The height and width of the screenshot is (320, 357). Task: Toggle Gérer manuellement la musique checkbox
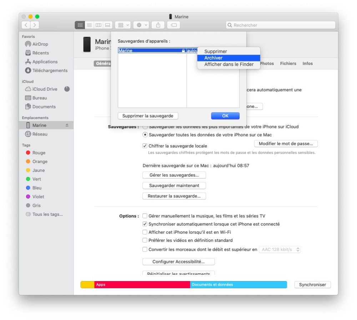(x=145, y=216)
